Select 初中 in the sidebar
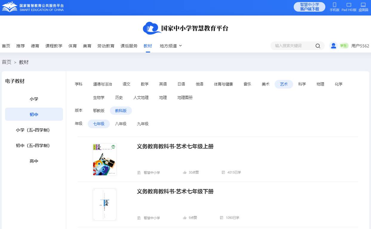The width and height of the screenshot is (371, 229). point(34,114)
